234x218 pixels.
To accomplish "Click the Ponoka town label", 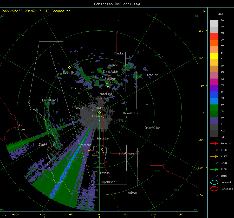I will [x=119, y=53].
